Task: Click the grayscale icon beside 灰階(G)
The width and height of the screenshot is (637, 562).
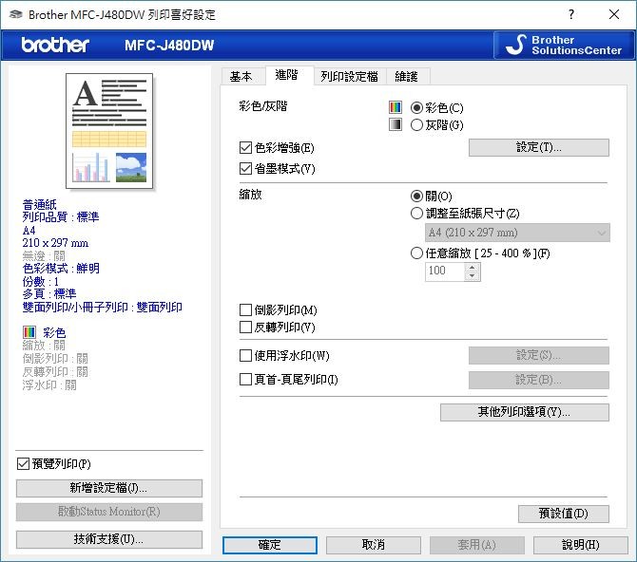Action: tap(395, 124)
